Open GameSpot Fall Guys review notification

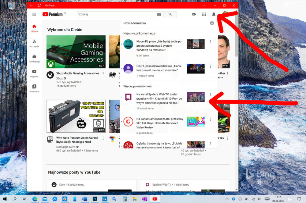tap(160, 123)
